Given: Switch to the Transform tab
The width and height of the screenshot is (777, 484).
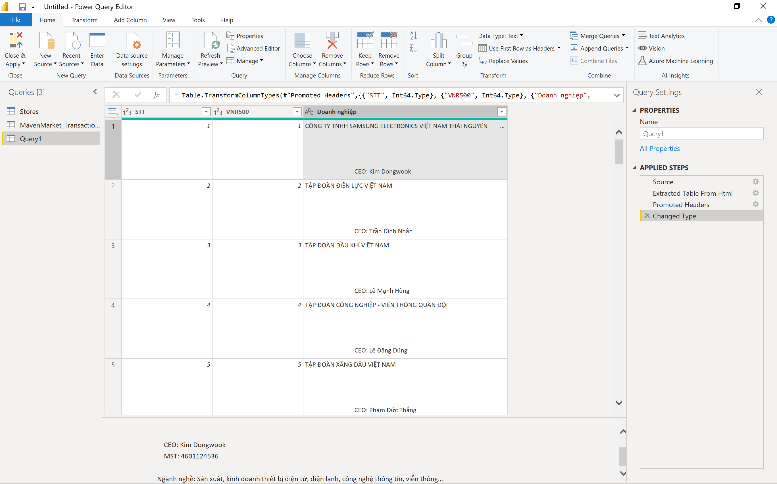Looking at the screenshot, I should coord(85,20).
